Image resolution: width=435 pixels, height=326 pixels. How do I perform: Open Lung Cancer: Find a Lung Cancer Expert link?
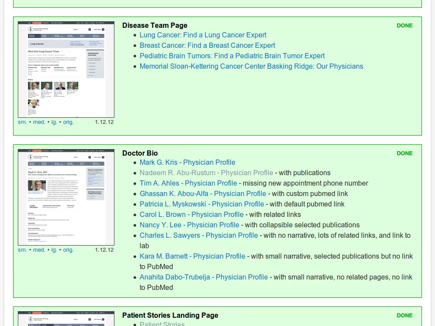coord(203,35)
